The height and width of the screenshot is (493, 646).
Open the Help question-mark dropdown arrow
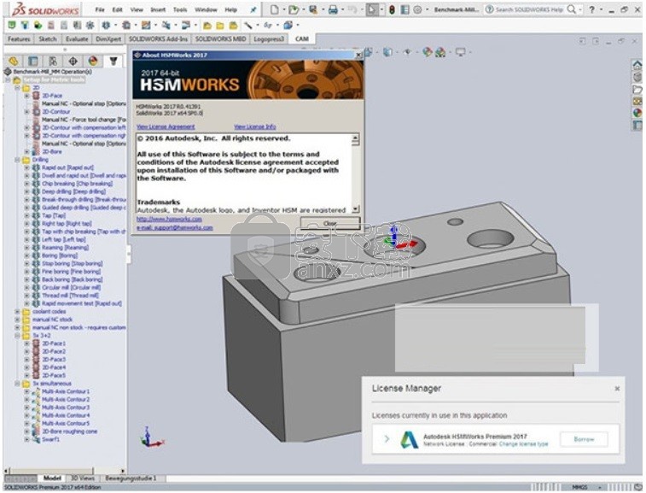(x=601, y=9)
